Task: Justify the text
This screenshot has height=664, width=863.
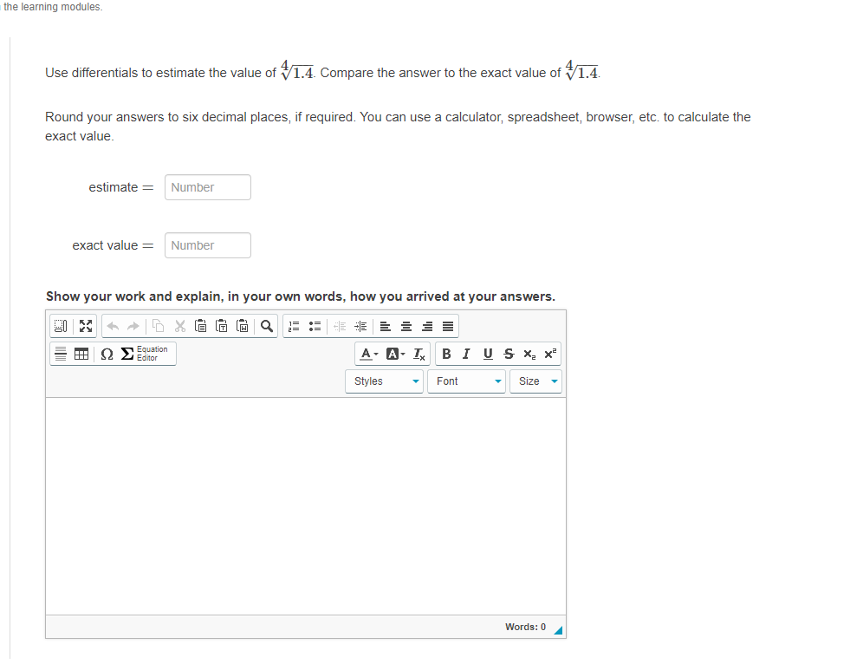Action: click(448, 326)
